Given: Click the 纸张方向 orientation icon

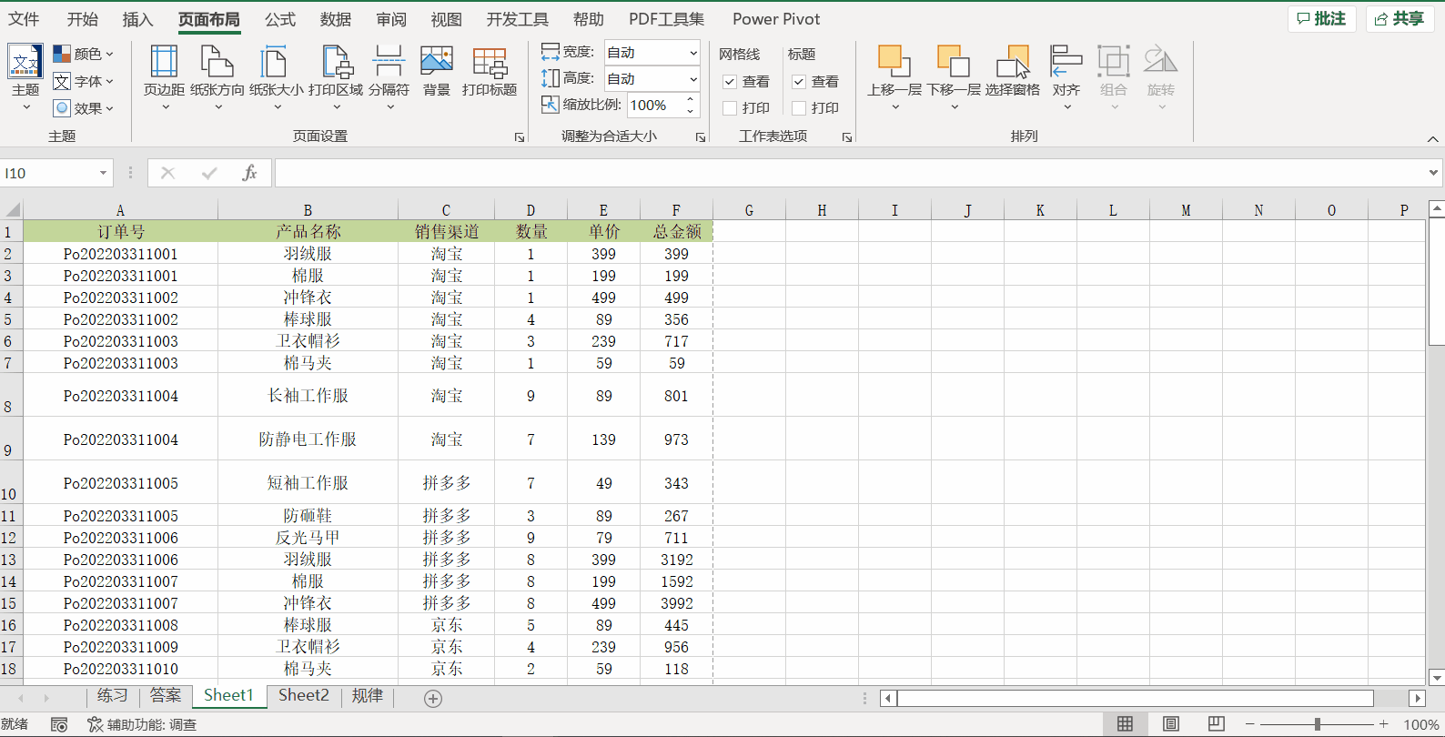Looking at the screenshot, I should tap(217, 64).
